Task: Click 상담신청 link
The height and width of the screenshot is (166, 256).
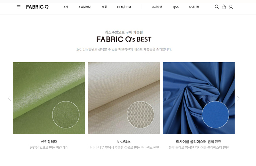Action: click(194, 7)
